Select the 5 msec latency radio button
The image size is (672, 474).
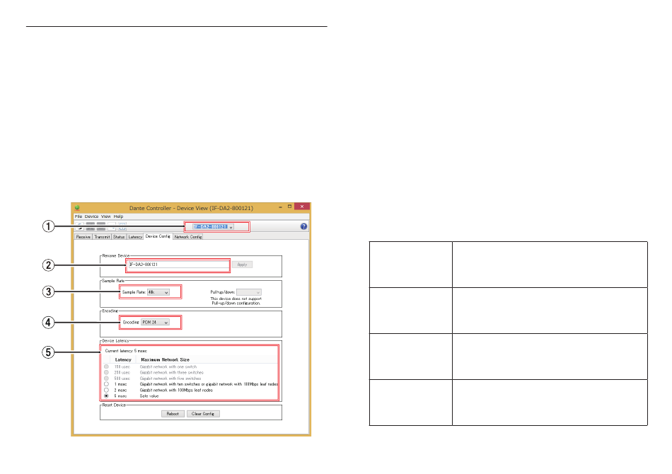(x=106, y=396)
